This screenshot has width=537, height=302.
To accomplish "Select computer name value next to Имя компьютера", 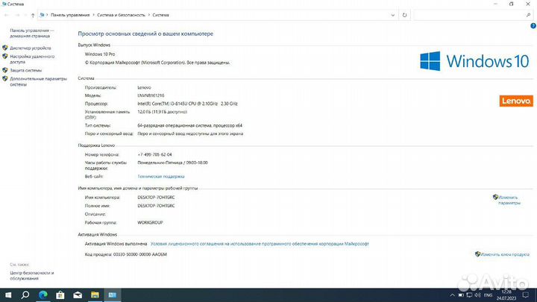I will click(x=156, y=197).
